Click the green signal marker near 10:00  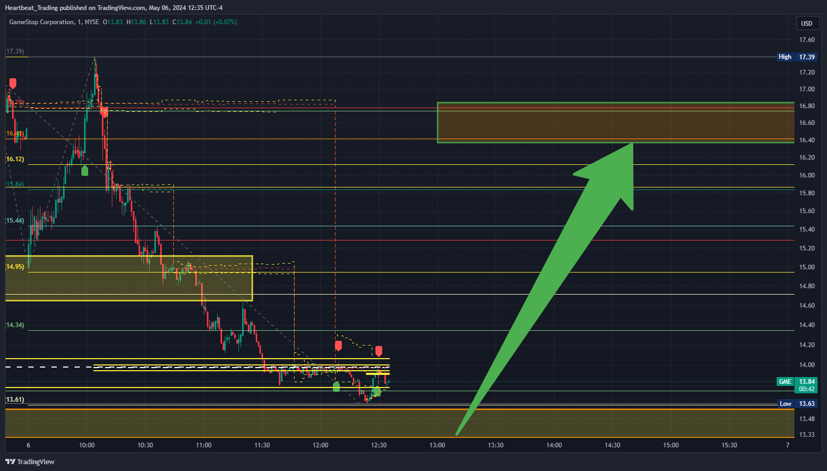pos(85,171)
